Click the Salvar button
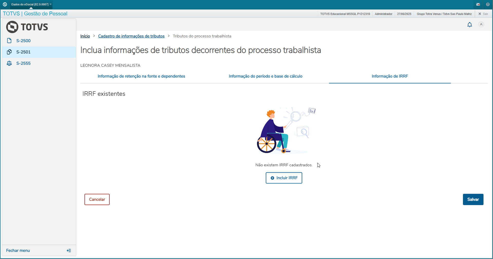 473,199
